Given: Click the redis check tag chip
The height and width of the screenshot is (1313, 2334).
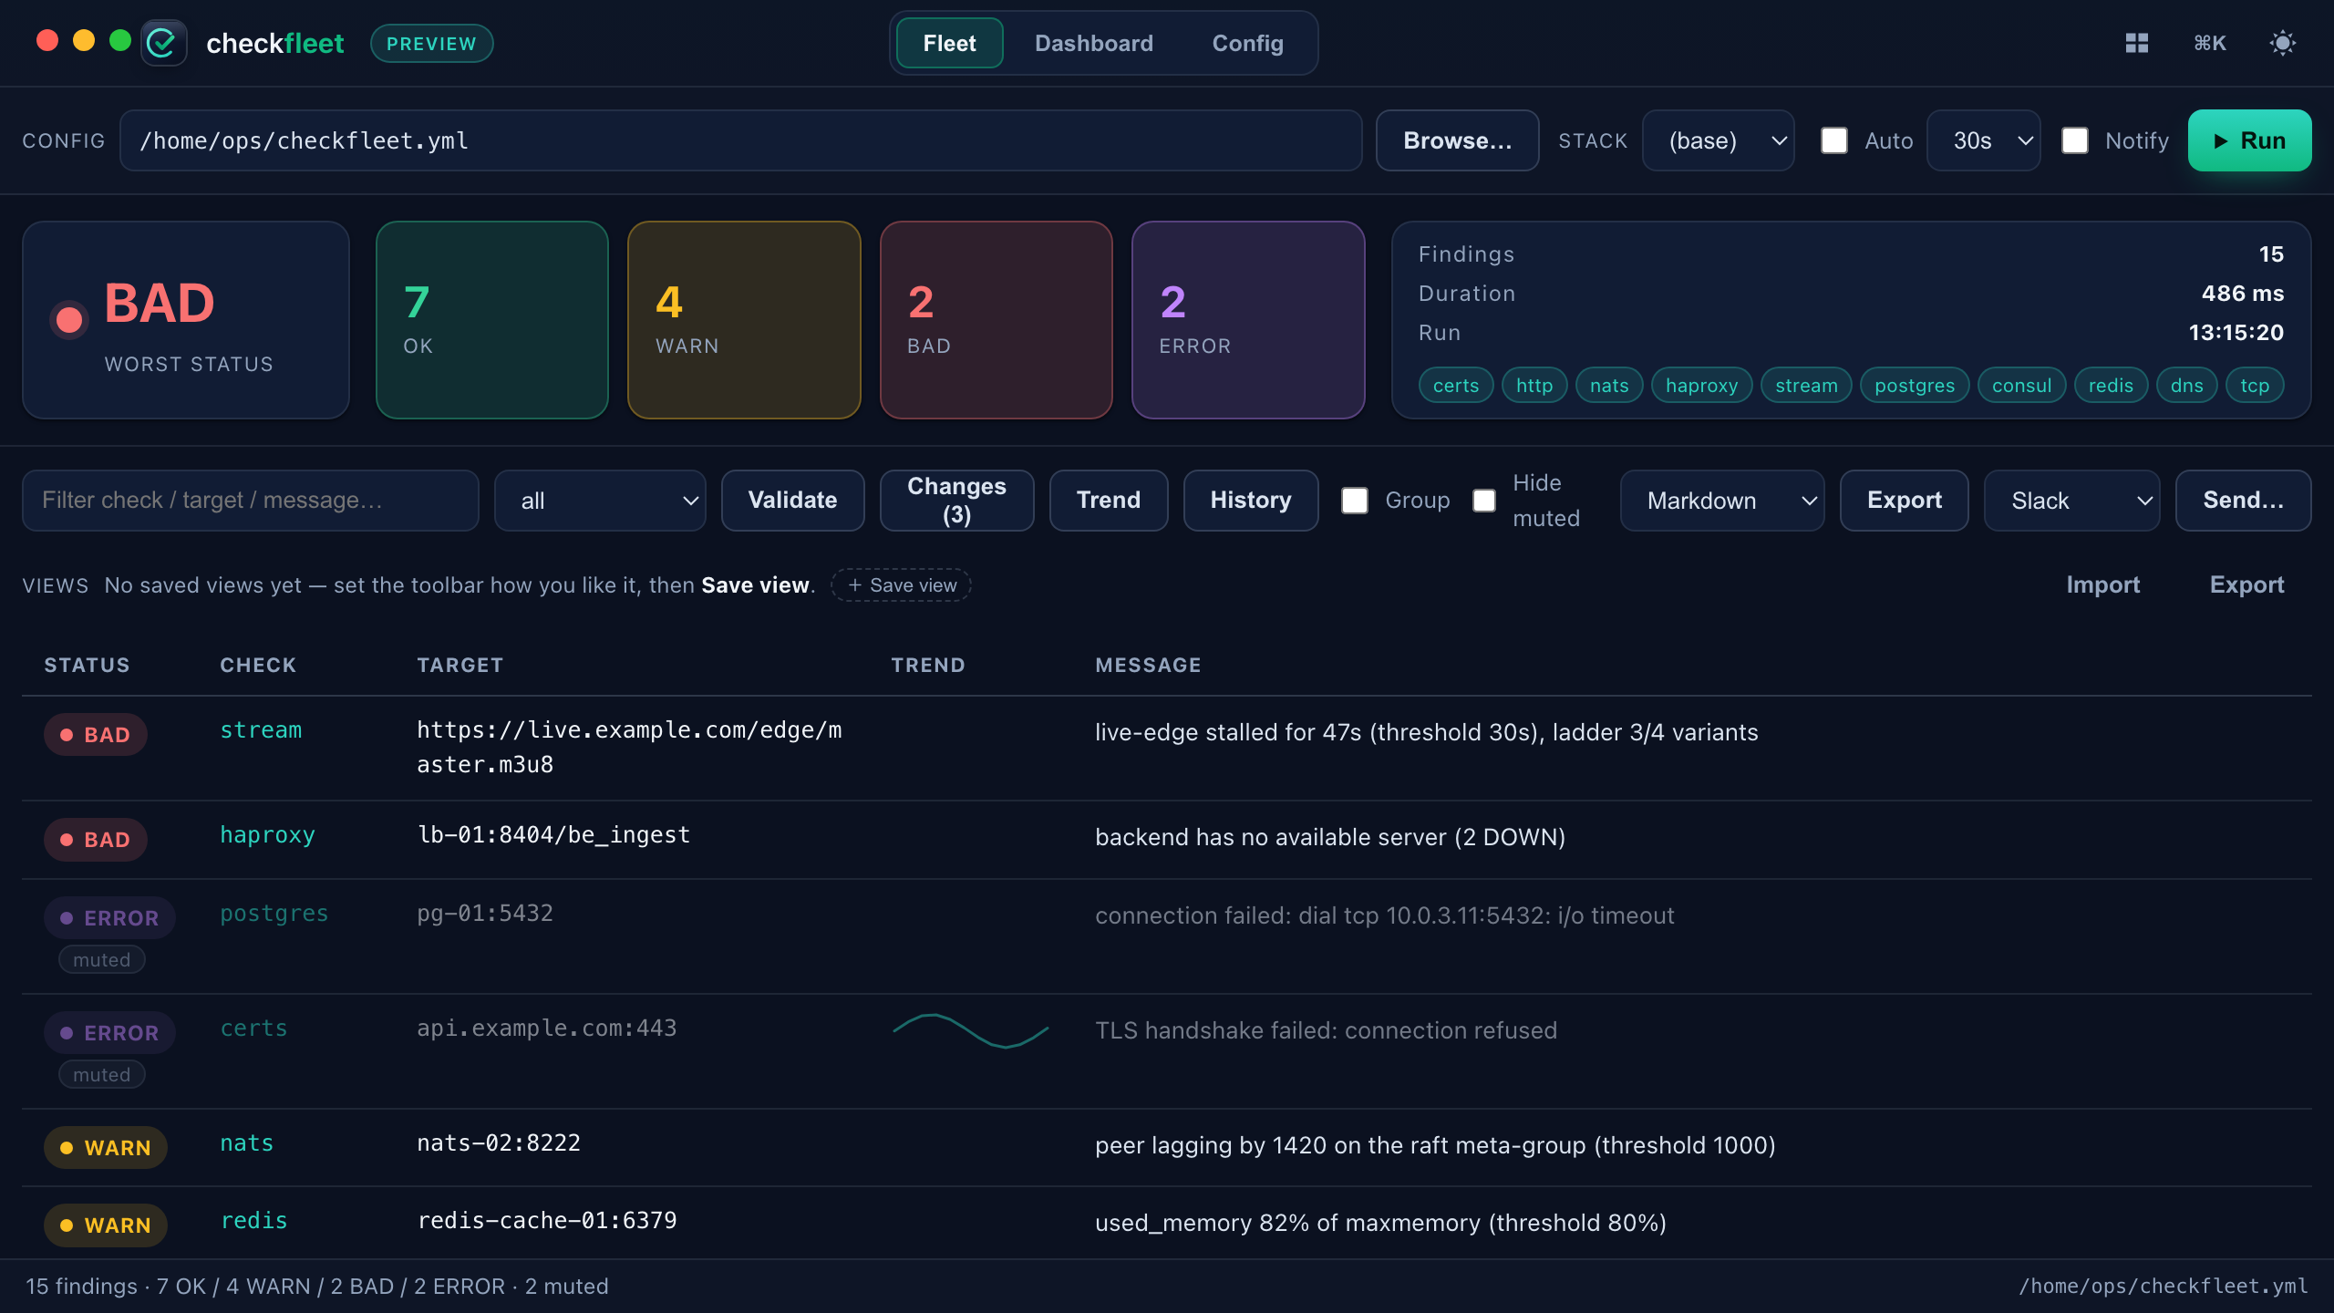Looking at the screenshot, I should tap(2111, 385).
